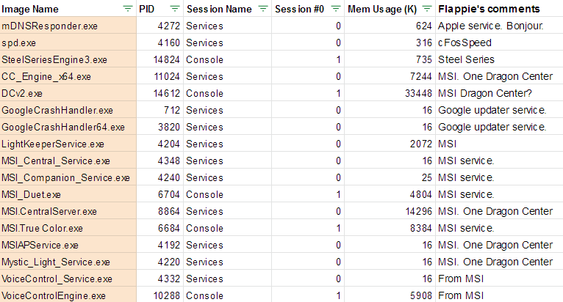Screen dimensions: 563x302
Task: Select PID cell 3820
Action: pos(160,127)
